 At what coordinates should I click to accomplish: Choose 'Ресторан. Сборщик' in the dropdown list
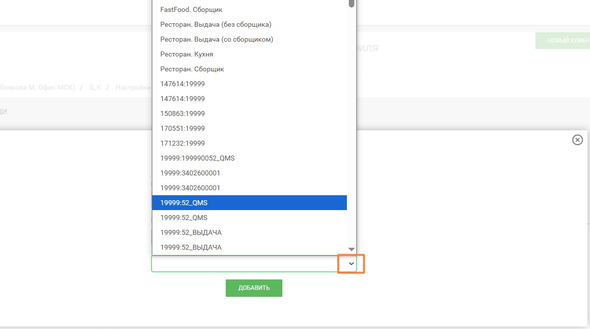coord(192,69)
